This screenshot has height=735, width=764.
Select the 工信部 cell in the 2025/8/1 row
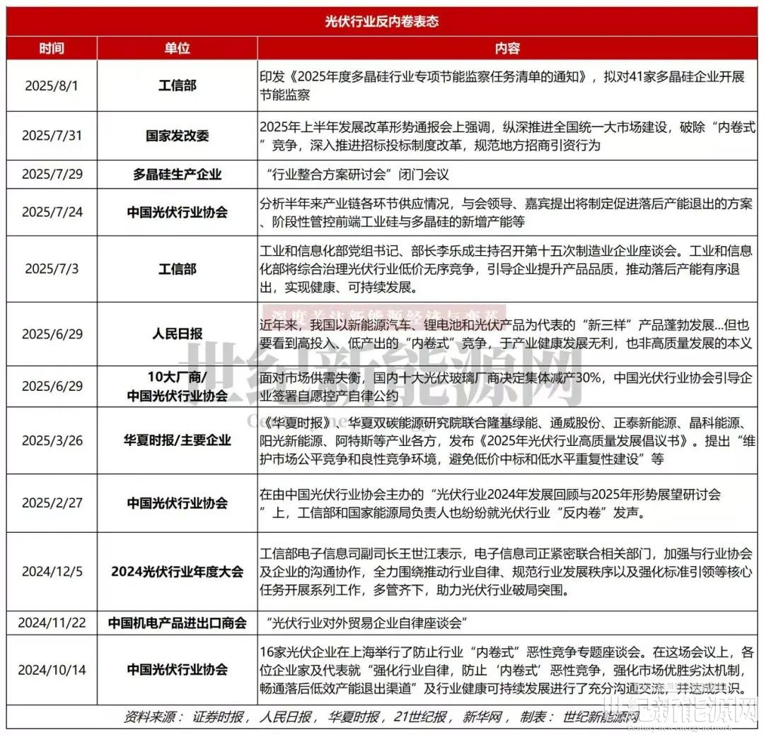coord(177,86)
